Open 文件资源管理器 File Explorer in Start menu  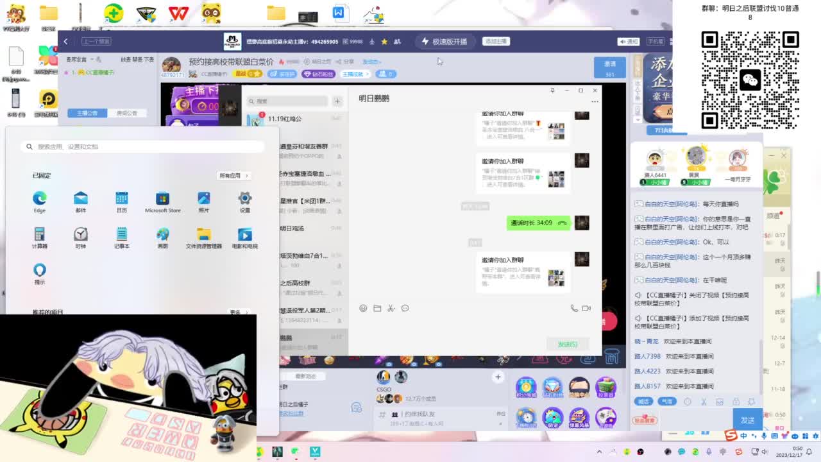coord(204,237)
